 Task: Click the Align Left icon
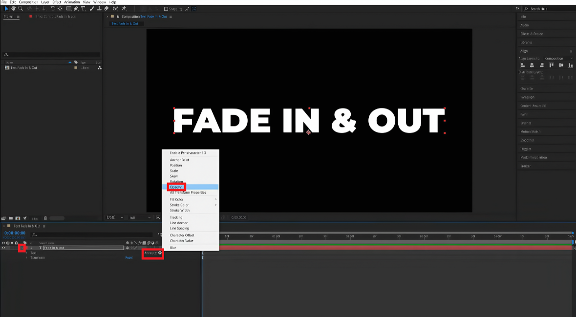coord(522,65)
